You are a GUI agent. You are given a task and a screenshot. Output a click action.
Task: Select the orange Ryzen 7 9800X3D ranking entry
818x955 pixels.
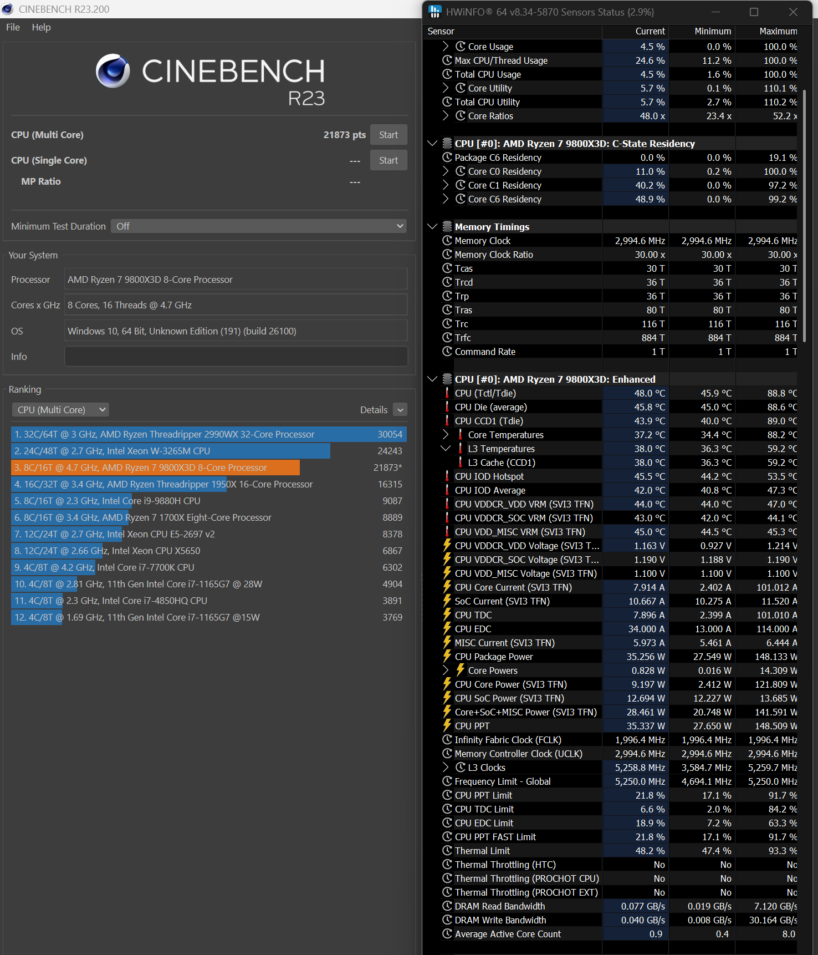209,468
